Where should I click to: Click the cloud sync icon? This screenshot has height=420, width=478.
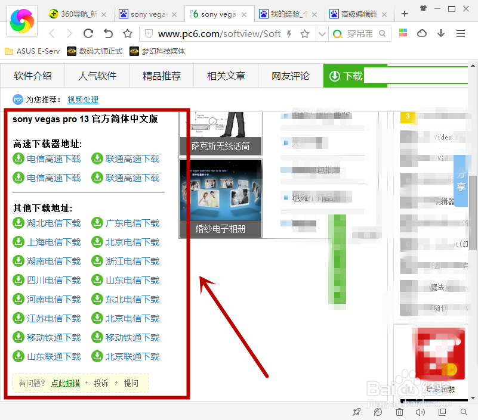(x=422, y=33)
